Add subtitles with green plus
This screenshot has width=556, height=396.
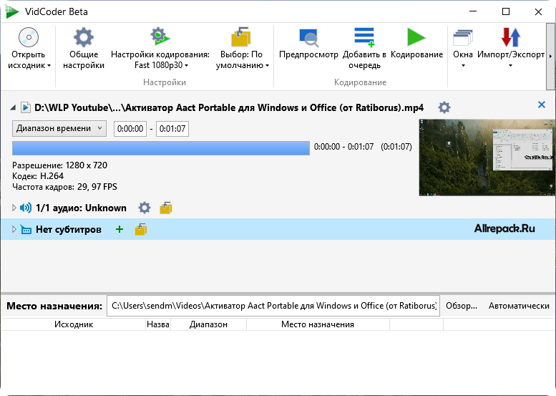point(120,229)
